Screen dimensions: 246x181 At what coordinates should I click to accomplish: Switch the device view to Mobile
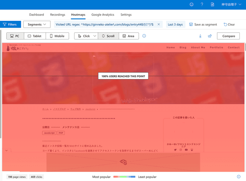[x=57, y=36]
